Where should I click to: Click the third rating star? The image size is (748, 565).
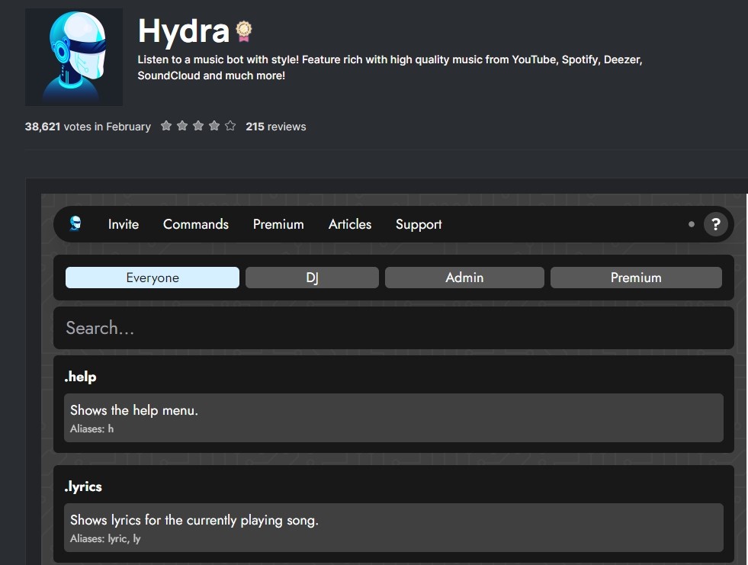198,126
